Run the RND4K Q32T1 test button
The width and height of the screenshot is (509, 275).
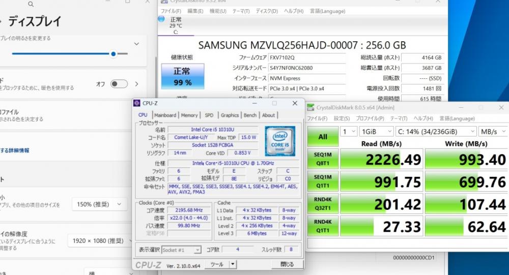323,204
